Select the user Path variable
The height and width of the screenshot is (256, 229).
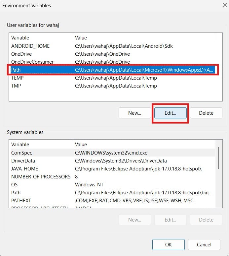coord(16,70)
